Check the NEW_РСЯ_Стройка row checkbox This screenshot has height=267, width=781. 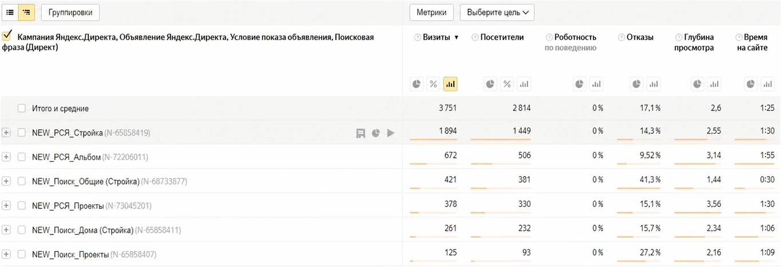coord(22,133)
